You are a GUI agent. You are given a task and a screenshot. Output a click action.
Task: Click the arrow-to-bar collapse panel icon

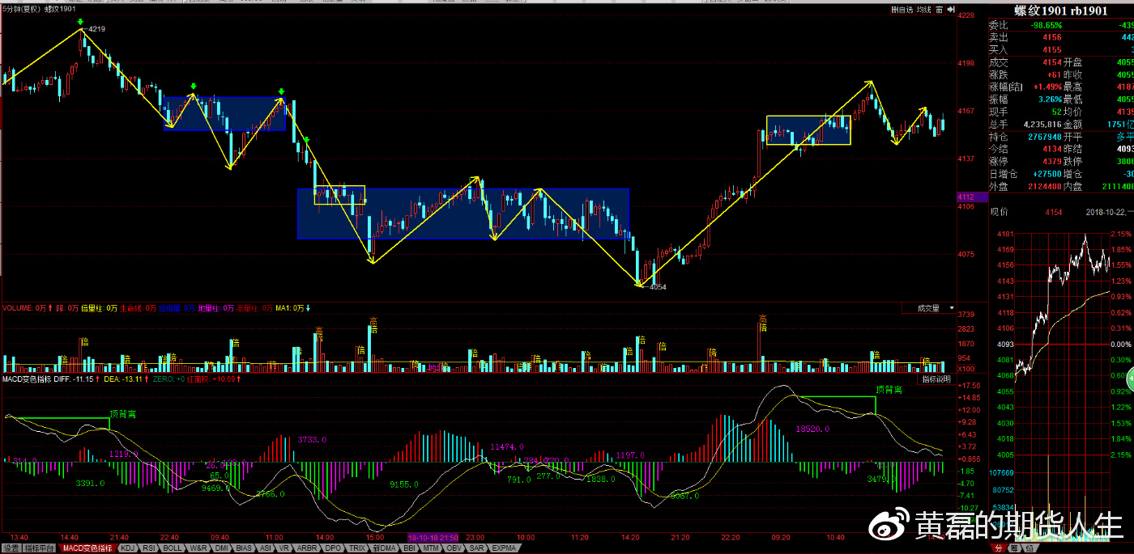click(x=951, y=10)
